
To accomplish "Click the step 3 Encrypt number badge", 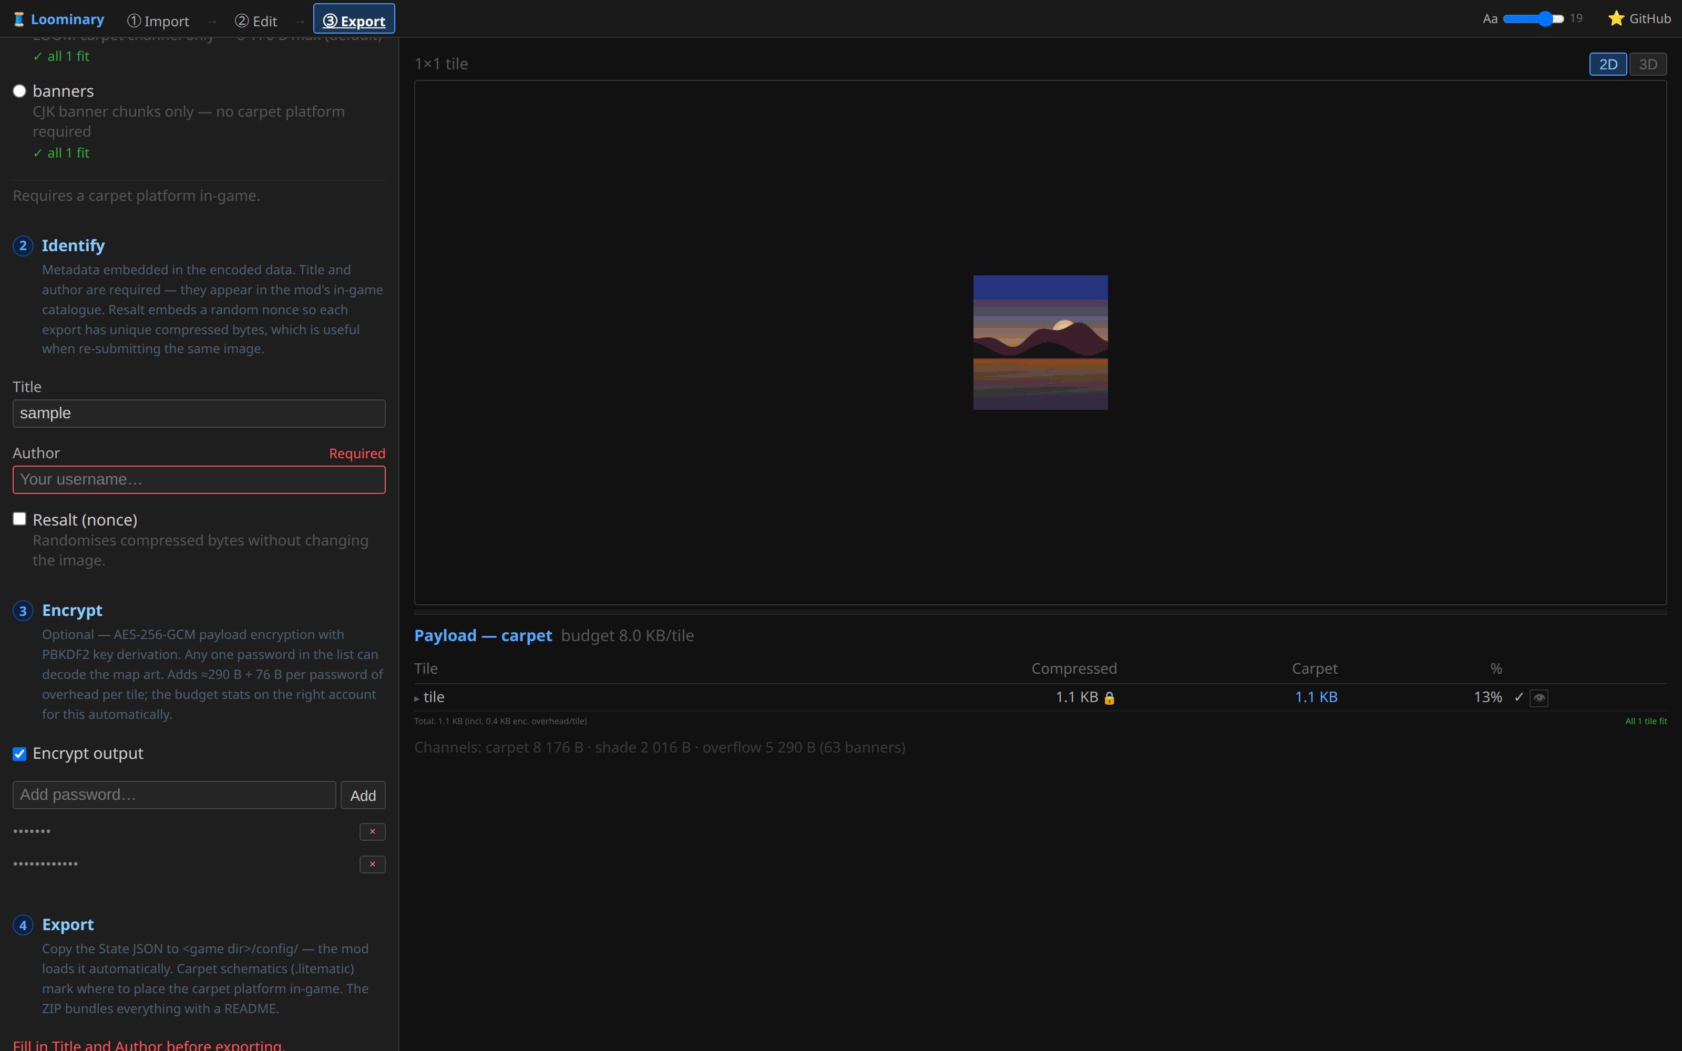I will click(x=23, y=610).
